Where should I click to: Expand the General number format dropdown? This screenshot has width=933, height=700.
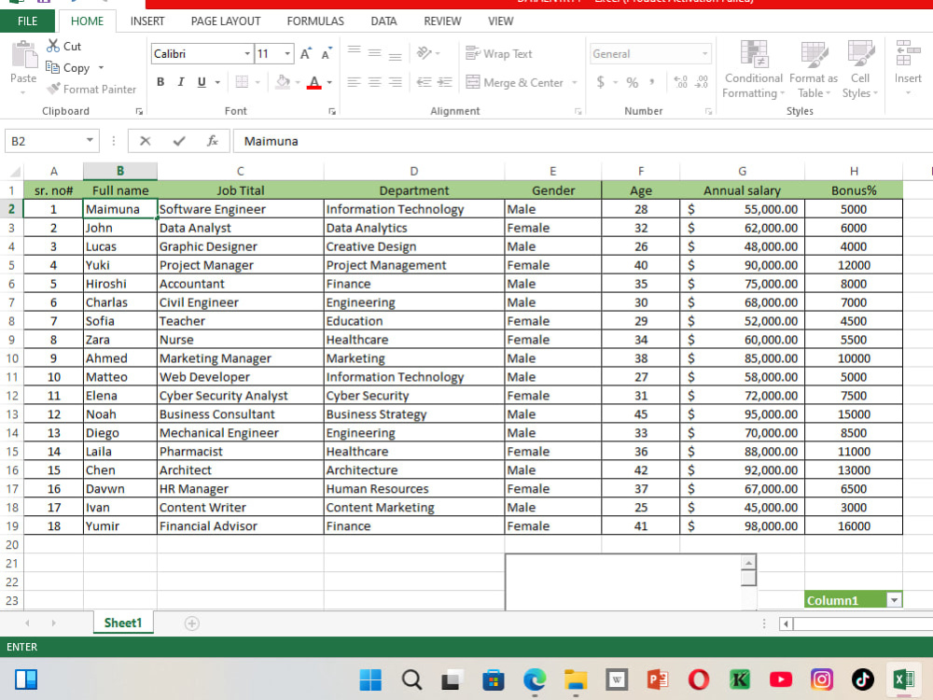point(704,53)
